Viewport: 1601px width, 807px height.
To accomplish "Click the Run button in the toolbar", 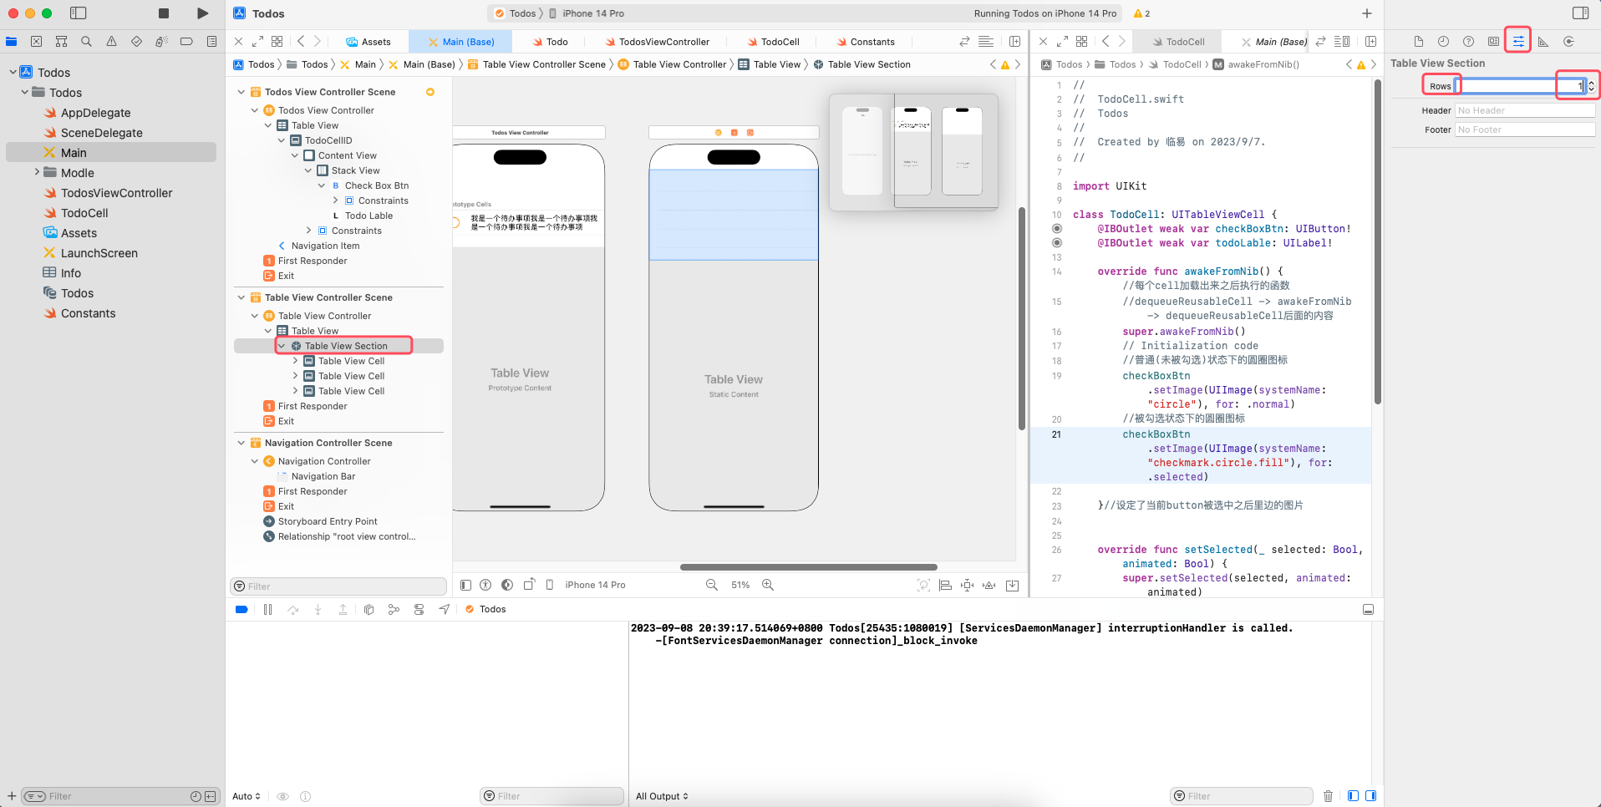I will pos(201,13).
